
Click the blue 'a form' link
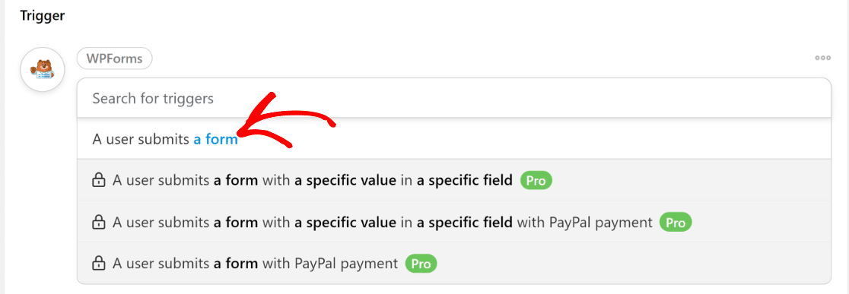[x=215, y=139]
